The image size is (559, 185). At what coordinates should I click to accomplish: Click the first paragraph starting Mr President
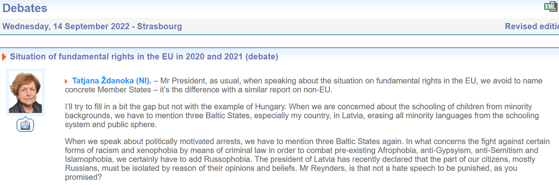[304, 85]
